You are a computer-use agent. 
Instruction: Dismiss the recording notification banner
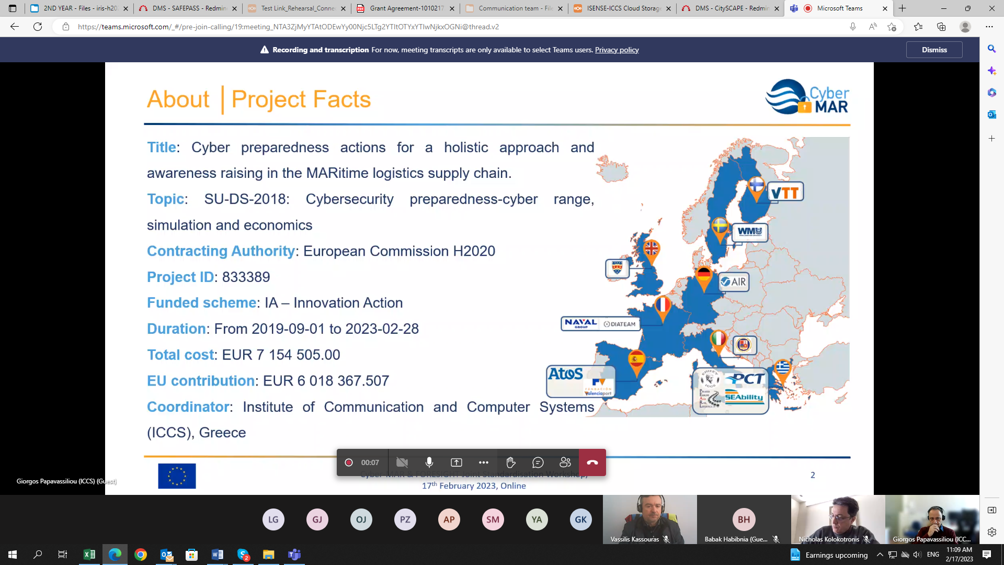coord(934,50)
